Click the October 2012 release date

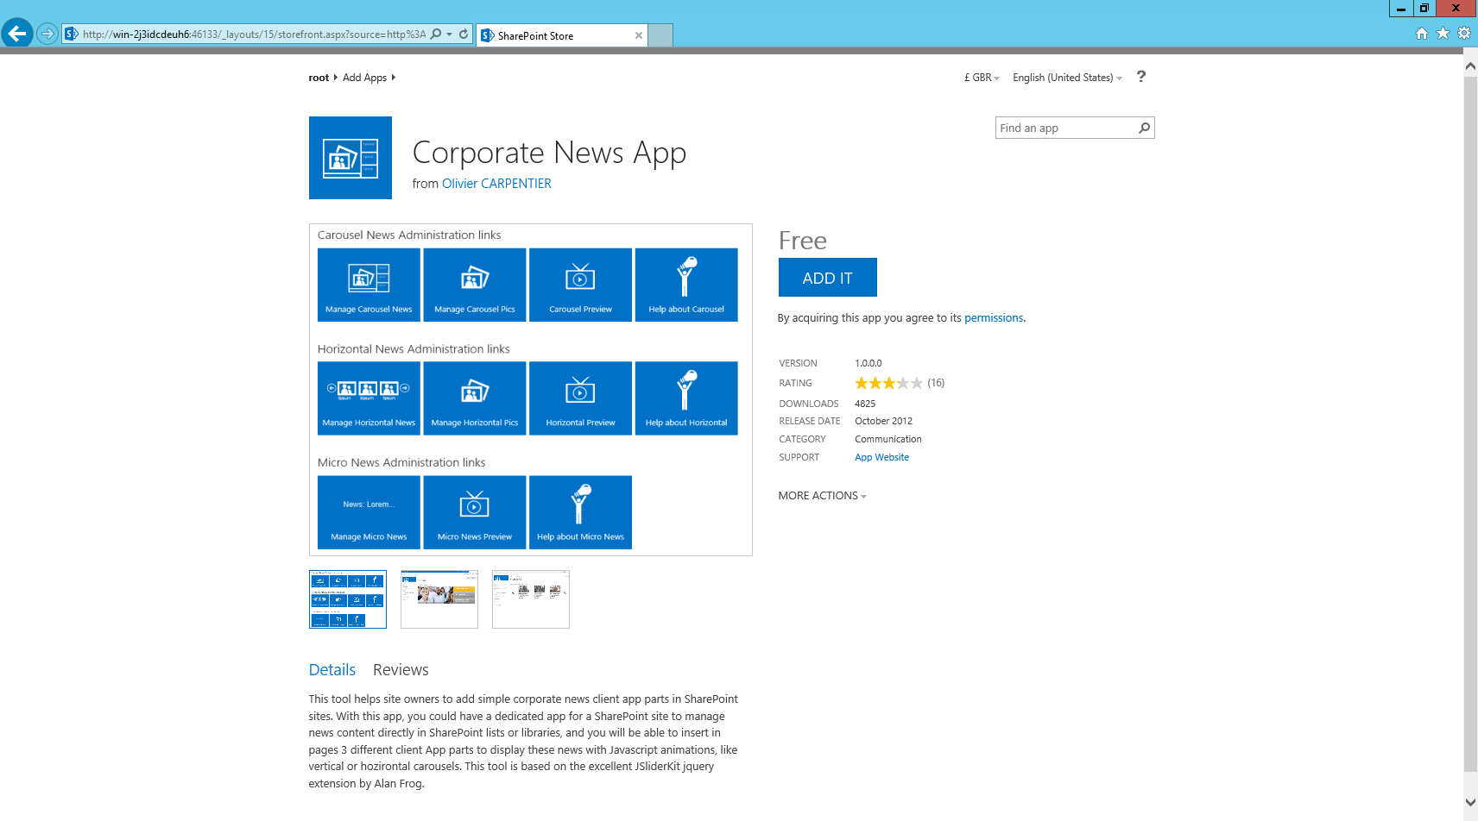[883, 422]
